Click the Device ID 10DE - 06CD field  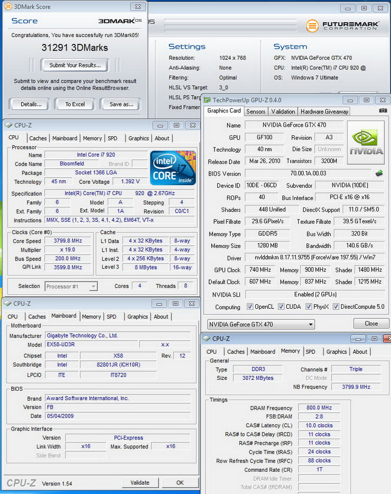pyautogui.click(x=262, y=185)
